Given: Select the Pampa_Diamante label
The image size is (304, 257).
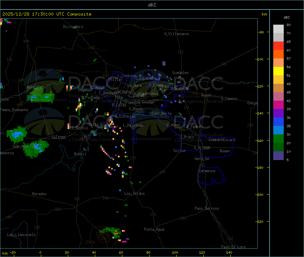Looking at the screenshot, I should 14,110.
